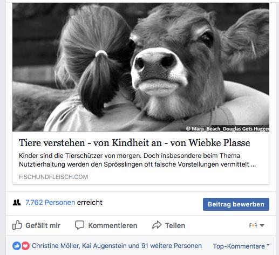Click the Kommentieren text label
279x255 pixels.
(x=113, y=225)
